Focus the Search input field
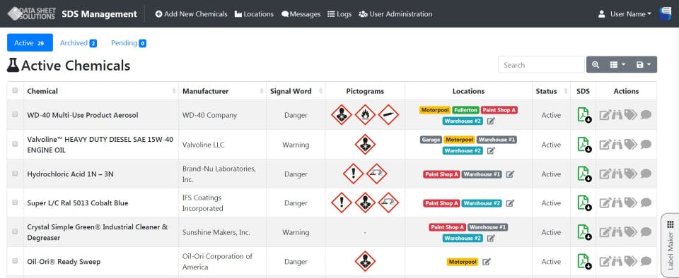The image size is (679, 278). [541, 65]
